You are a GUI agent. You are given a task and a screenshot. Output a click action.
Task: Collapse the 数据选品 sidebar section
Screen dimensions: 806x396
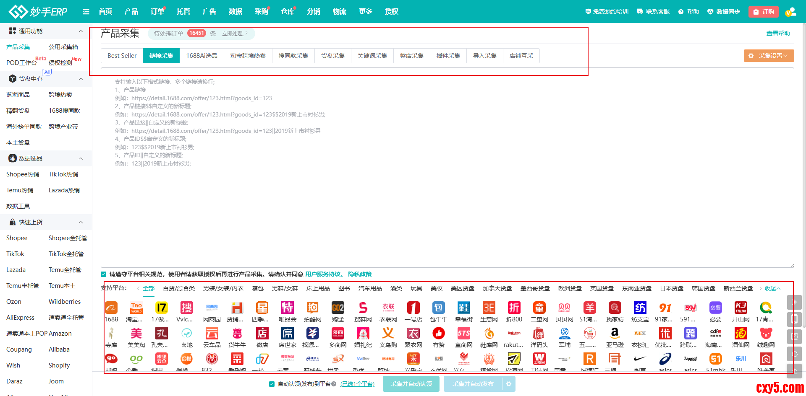[x=81, y=158]
